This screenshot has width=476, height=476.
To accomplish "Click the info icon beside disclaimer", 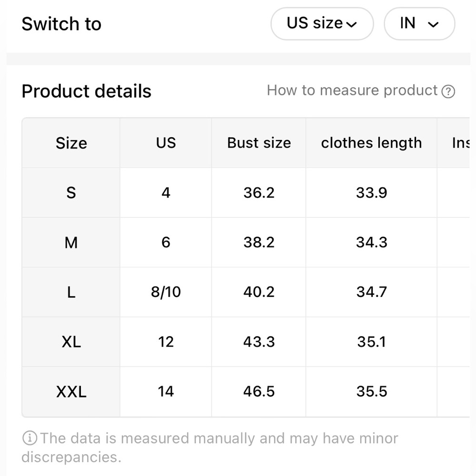I will pos(30,437).
